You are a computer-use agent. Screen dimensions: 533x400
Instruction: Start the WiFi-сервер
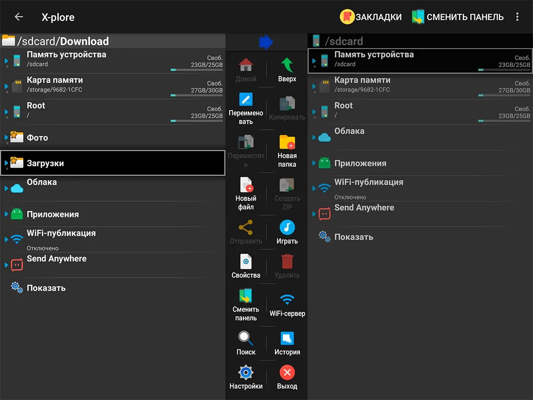pyautogui.click(x=287, y=305)
